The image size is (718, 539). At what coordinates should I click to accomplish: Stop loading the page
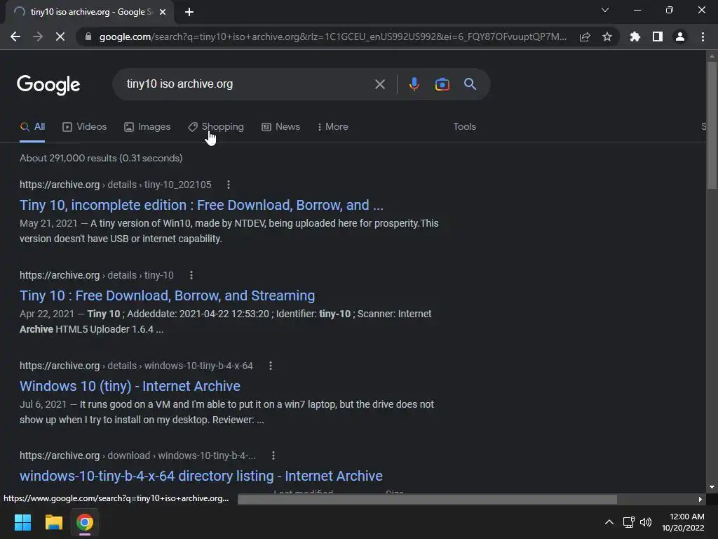click(x=60, y=36)
